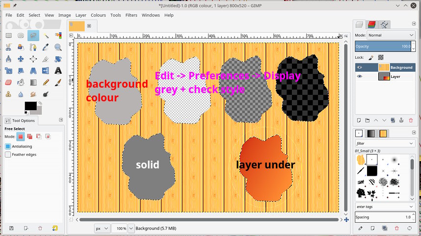Switch to the Channels tab
This screenshot has width=421, height=236.
[x=372, y=24]
